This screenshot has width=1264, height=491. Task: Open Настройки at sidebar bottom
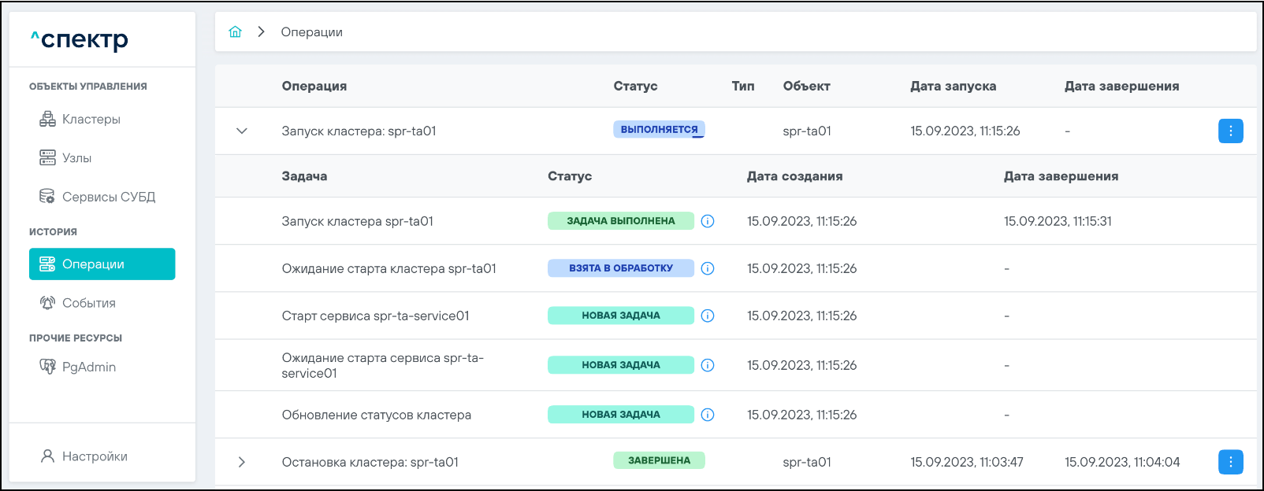coord(94,456)
